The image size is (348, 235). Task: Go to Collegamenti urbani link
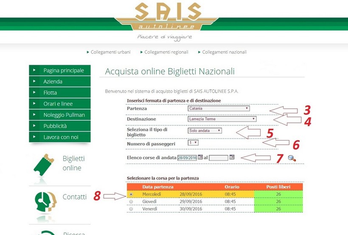tap(110, 52)
